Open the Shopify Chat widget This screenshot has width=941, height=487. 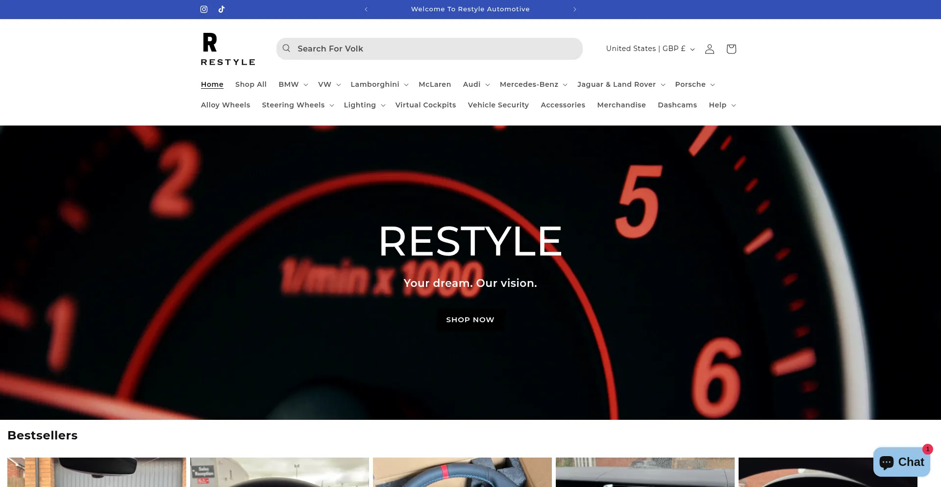click(901, 461)
